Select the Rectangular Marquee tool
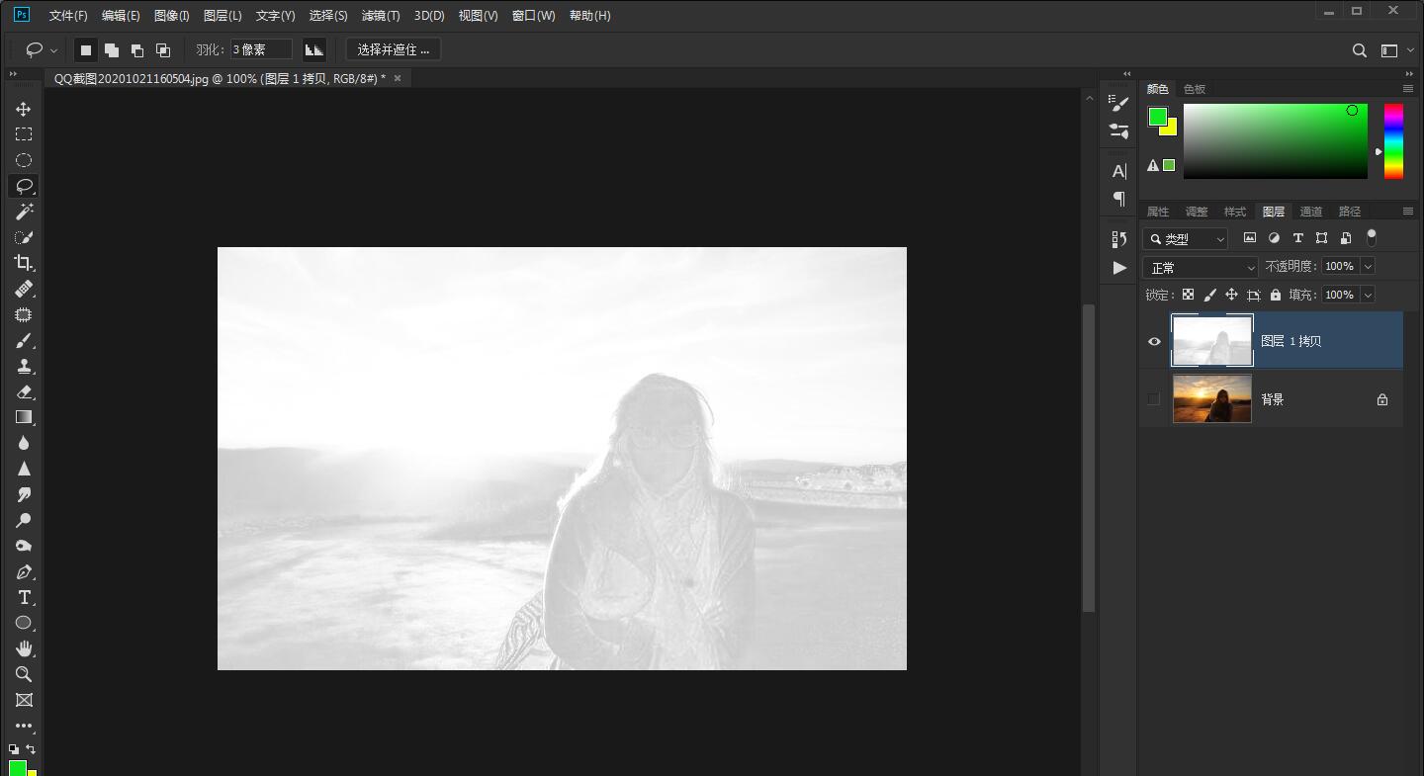Viewport: 1424px width, 776px height. (x=24, y=134)
